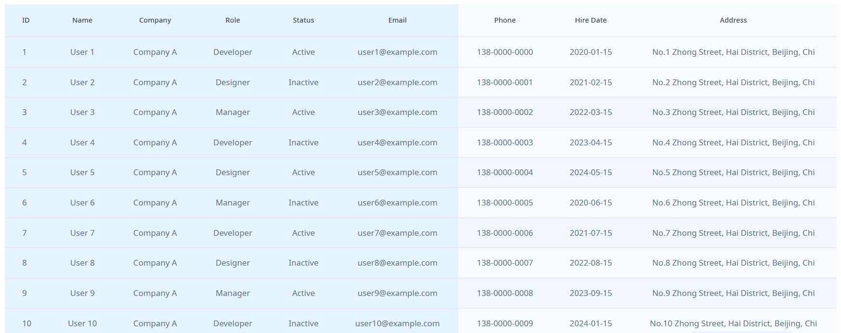Image resolution: width=841 pixels, height=333 pixels.
Task: Click phone number 138-0000-0006
Action: click(505, 233)
